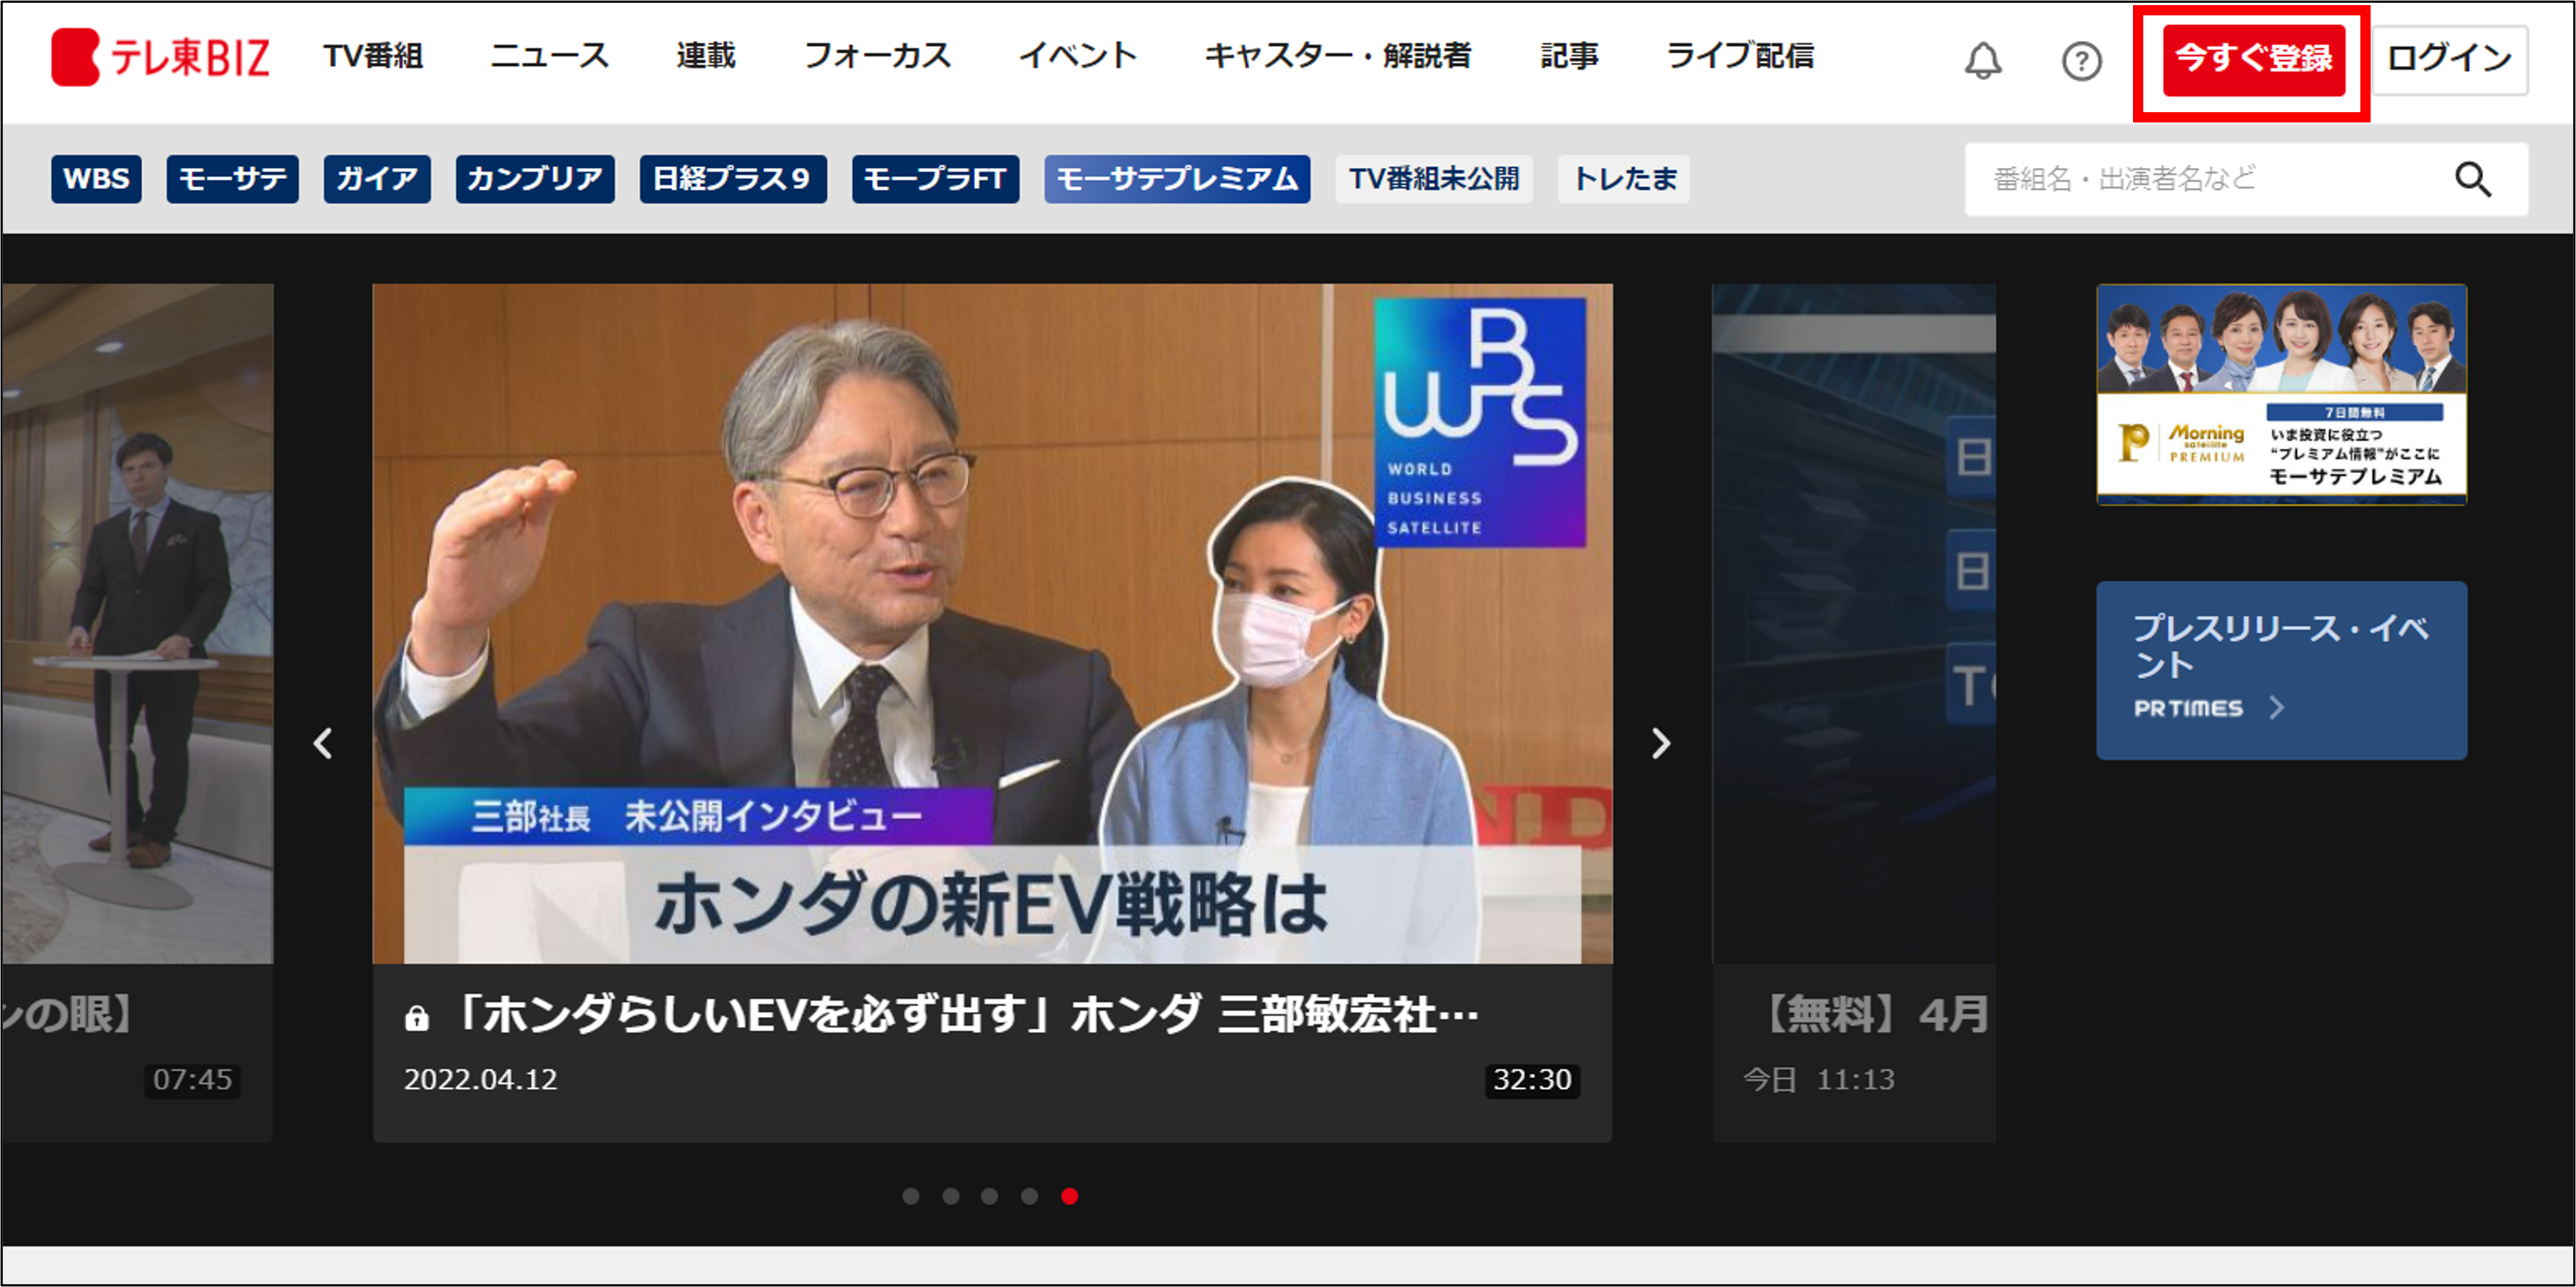This screenshot has height=1287, width=2576.
Task: Select the first carousel dot
Action: [x=910, y=1196]
